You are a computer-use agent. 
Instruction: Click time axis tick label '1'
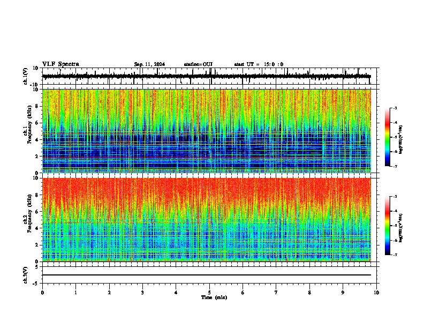[75, 293]
